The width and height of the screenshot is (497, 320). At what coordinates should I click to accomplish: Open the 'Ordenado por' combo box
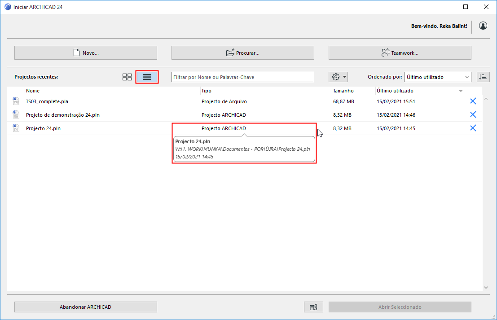pyautogui.click(x=437, y=77)
